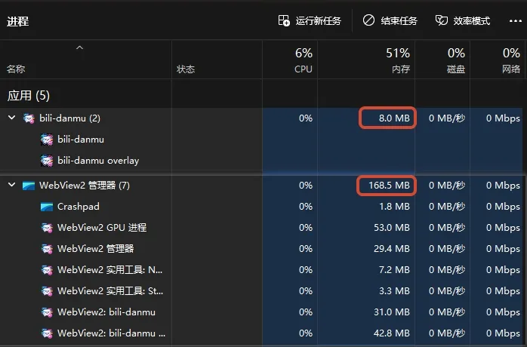Click the 结束任务 button label
This screenshot has width=527, height=347.
click(399, 21)
